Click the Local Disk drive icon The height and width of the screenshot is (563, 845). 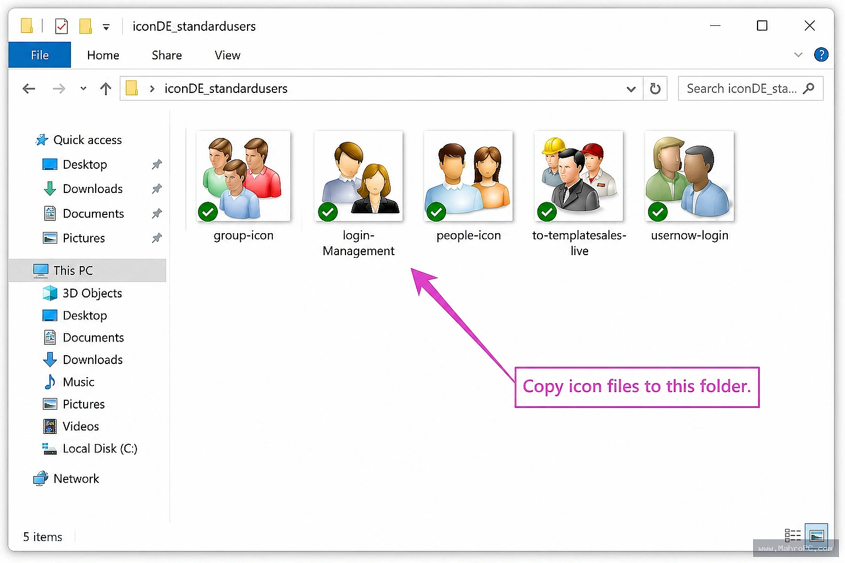point(50,449)
